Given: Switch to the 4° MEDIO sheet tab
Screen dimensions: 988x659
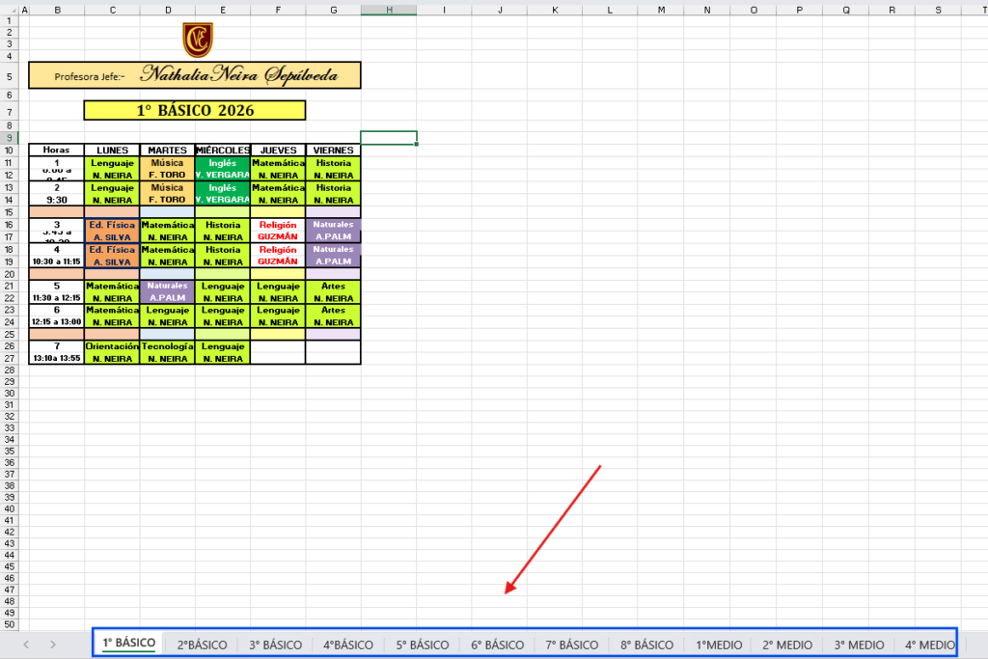Looking at the screenshot, I should (x=929, y=645).
